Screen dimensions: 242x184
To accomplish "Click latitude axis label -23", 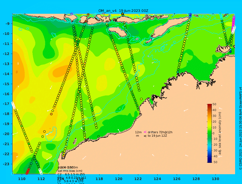I will pos(6,164).
